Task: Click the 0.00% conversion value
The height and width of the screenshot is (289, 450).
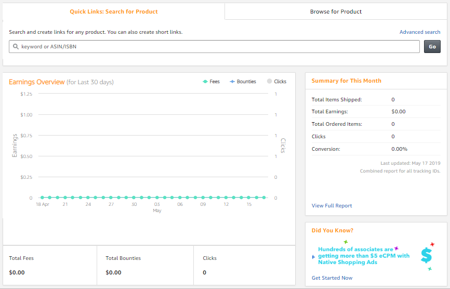Action: 399,149
